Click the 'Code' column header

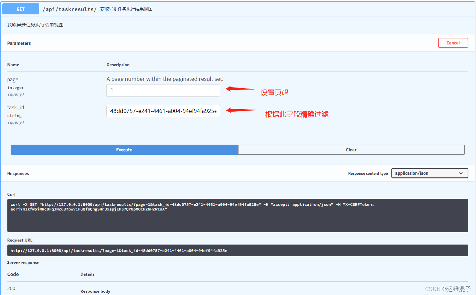13,274
